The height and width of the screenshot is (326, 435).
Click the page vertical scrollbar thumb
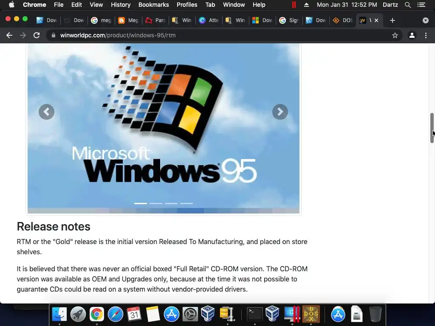pyautogui.click(x=432, y=128)
